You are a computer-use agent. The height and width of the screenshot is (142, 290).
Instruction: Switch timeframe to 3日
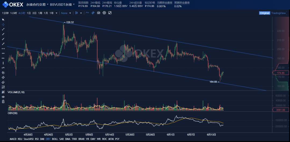pos(34,13)
